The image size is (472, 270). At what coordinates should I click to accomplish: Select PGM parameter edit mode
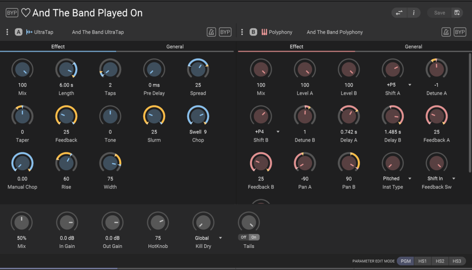click(406, 261)
